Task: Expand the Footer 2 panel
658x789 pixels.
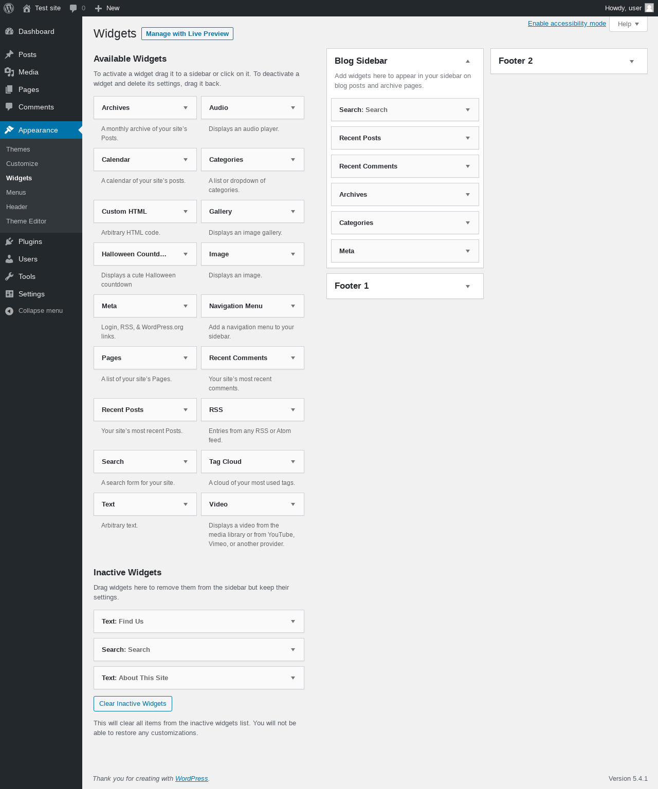Action: (632, 62)
